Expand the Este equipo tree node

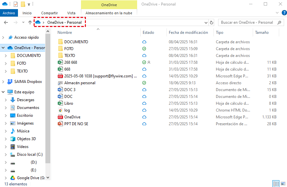[x=3, y=92]
